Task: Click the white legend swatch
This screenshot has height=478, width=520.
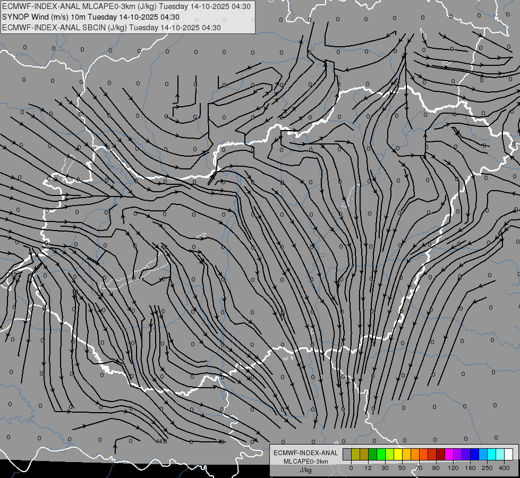Action: (509, 454)
